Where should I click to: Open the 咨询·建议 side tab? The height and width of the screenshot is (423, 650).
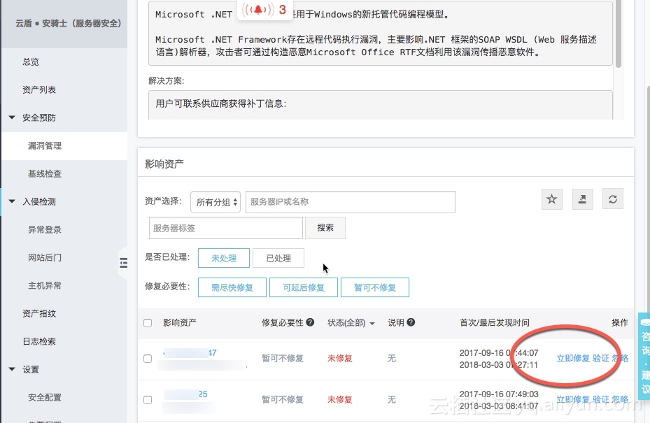coord(644,356)
